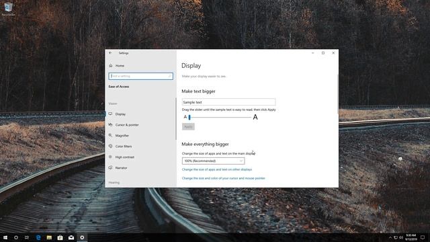Click the Narrator icon in the sidebar
The height and width of the screenshot is (242, 430).
coord(110,167)
